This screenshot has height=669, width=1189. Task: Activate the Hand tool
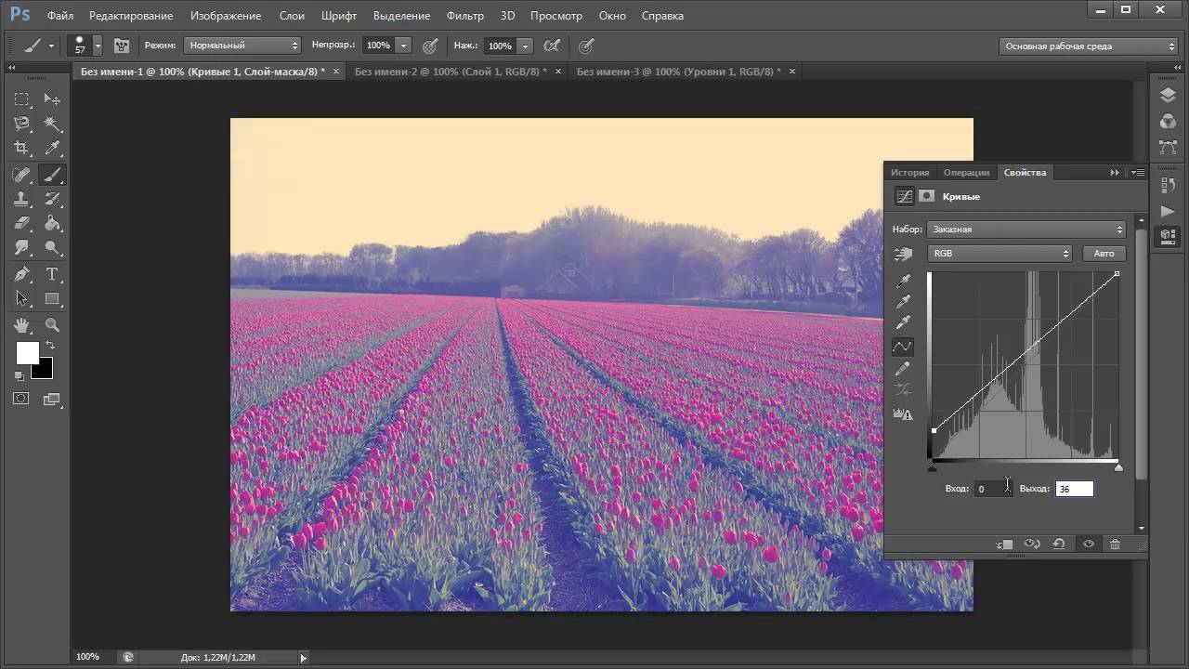(21, 324)
